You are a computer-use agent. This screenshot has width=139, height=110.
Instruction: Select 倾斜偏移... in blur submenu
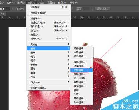click(81, 56)
